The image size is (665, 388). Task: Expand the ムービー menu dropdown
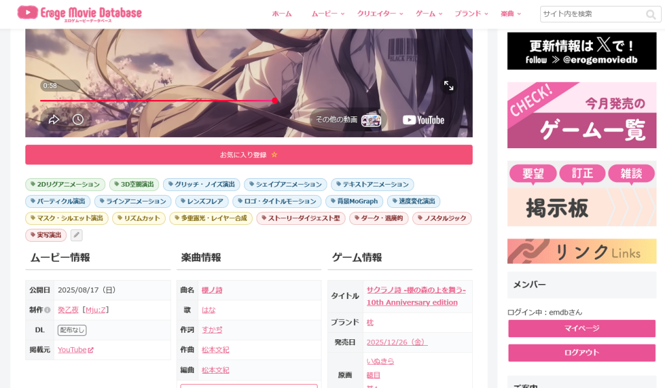[x=328, y=14]
